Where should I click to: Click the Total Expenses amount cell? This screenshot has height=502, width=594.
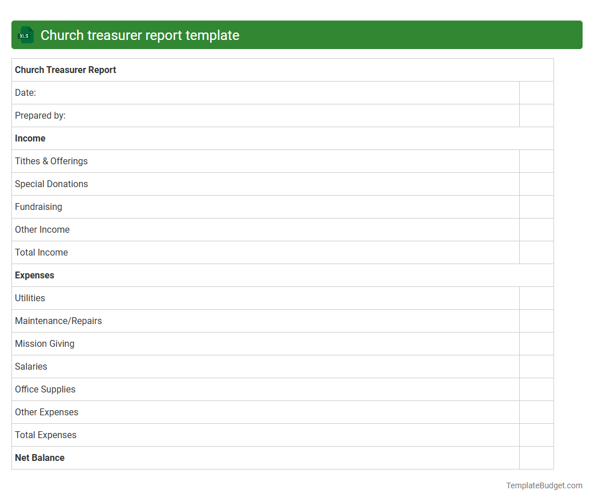(536, 435)
